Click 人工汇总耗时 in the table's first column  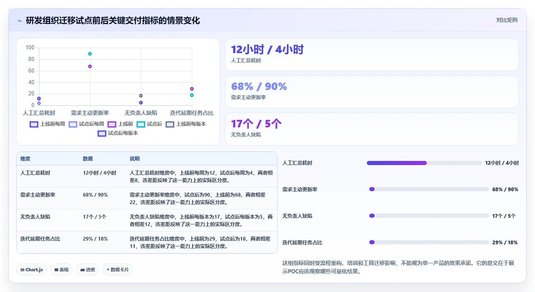coord(35,173)
